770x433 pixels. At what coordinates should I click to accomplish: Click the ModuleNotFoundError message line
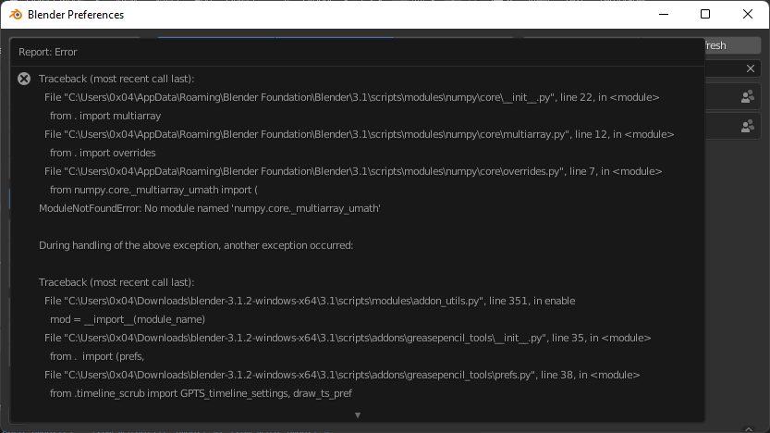209,208
